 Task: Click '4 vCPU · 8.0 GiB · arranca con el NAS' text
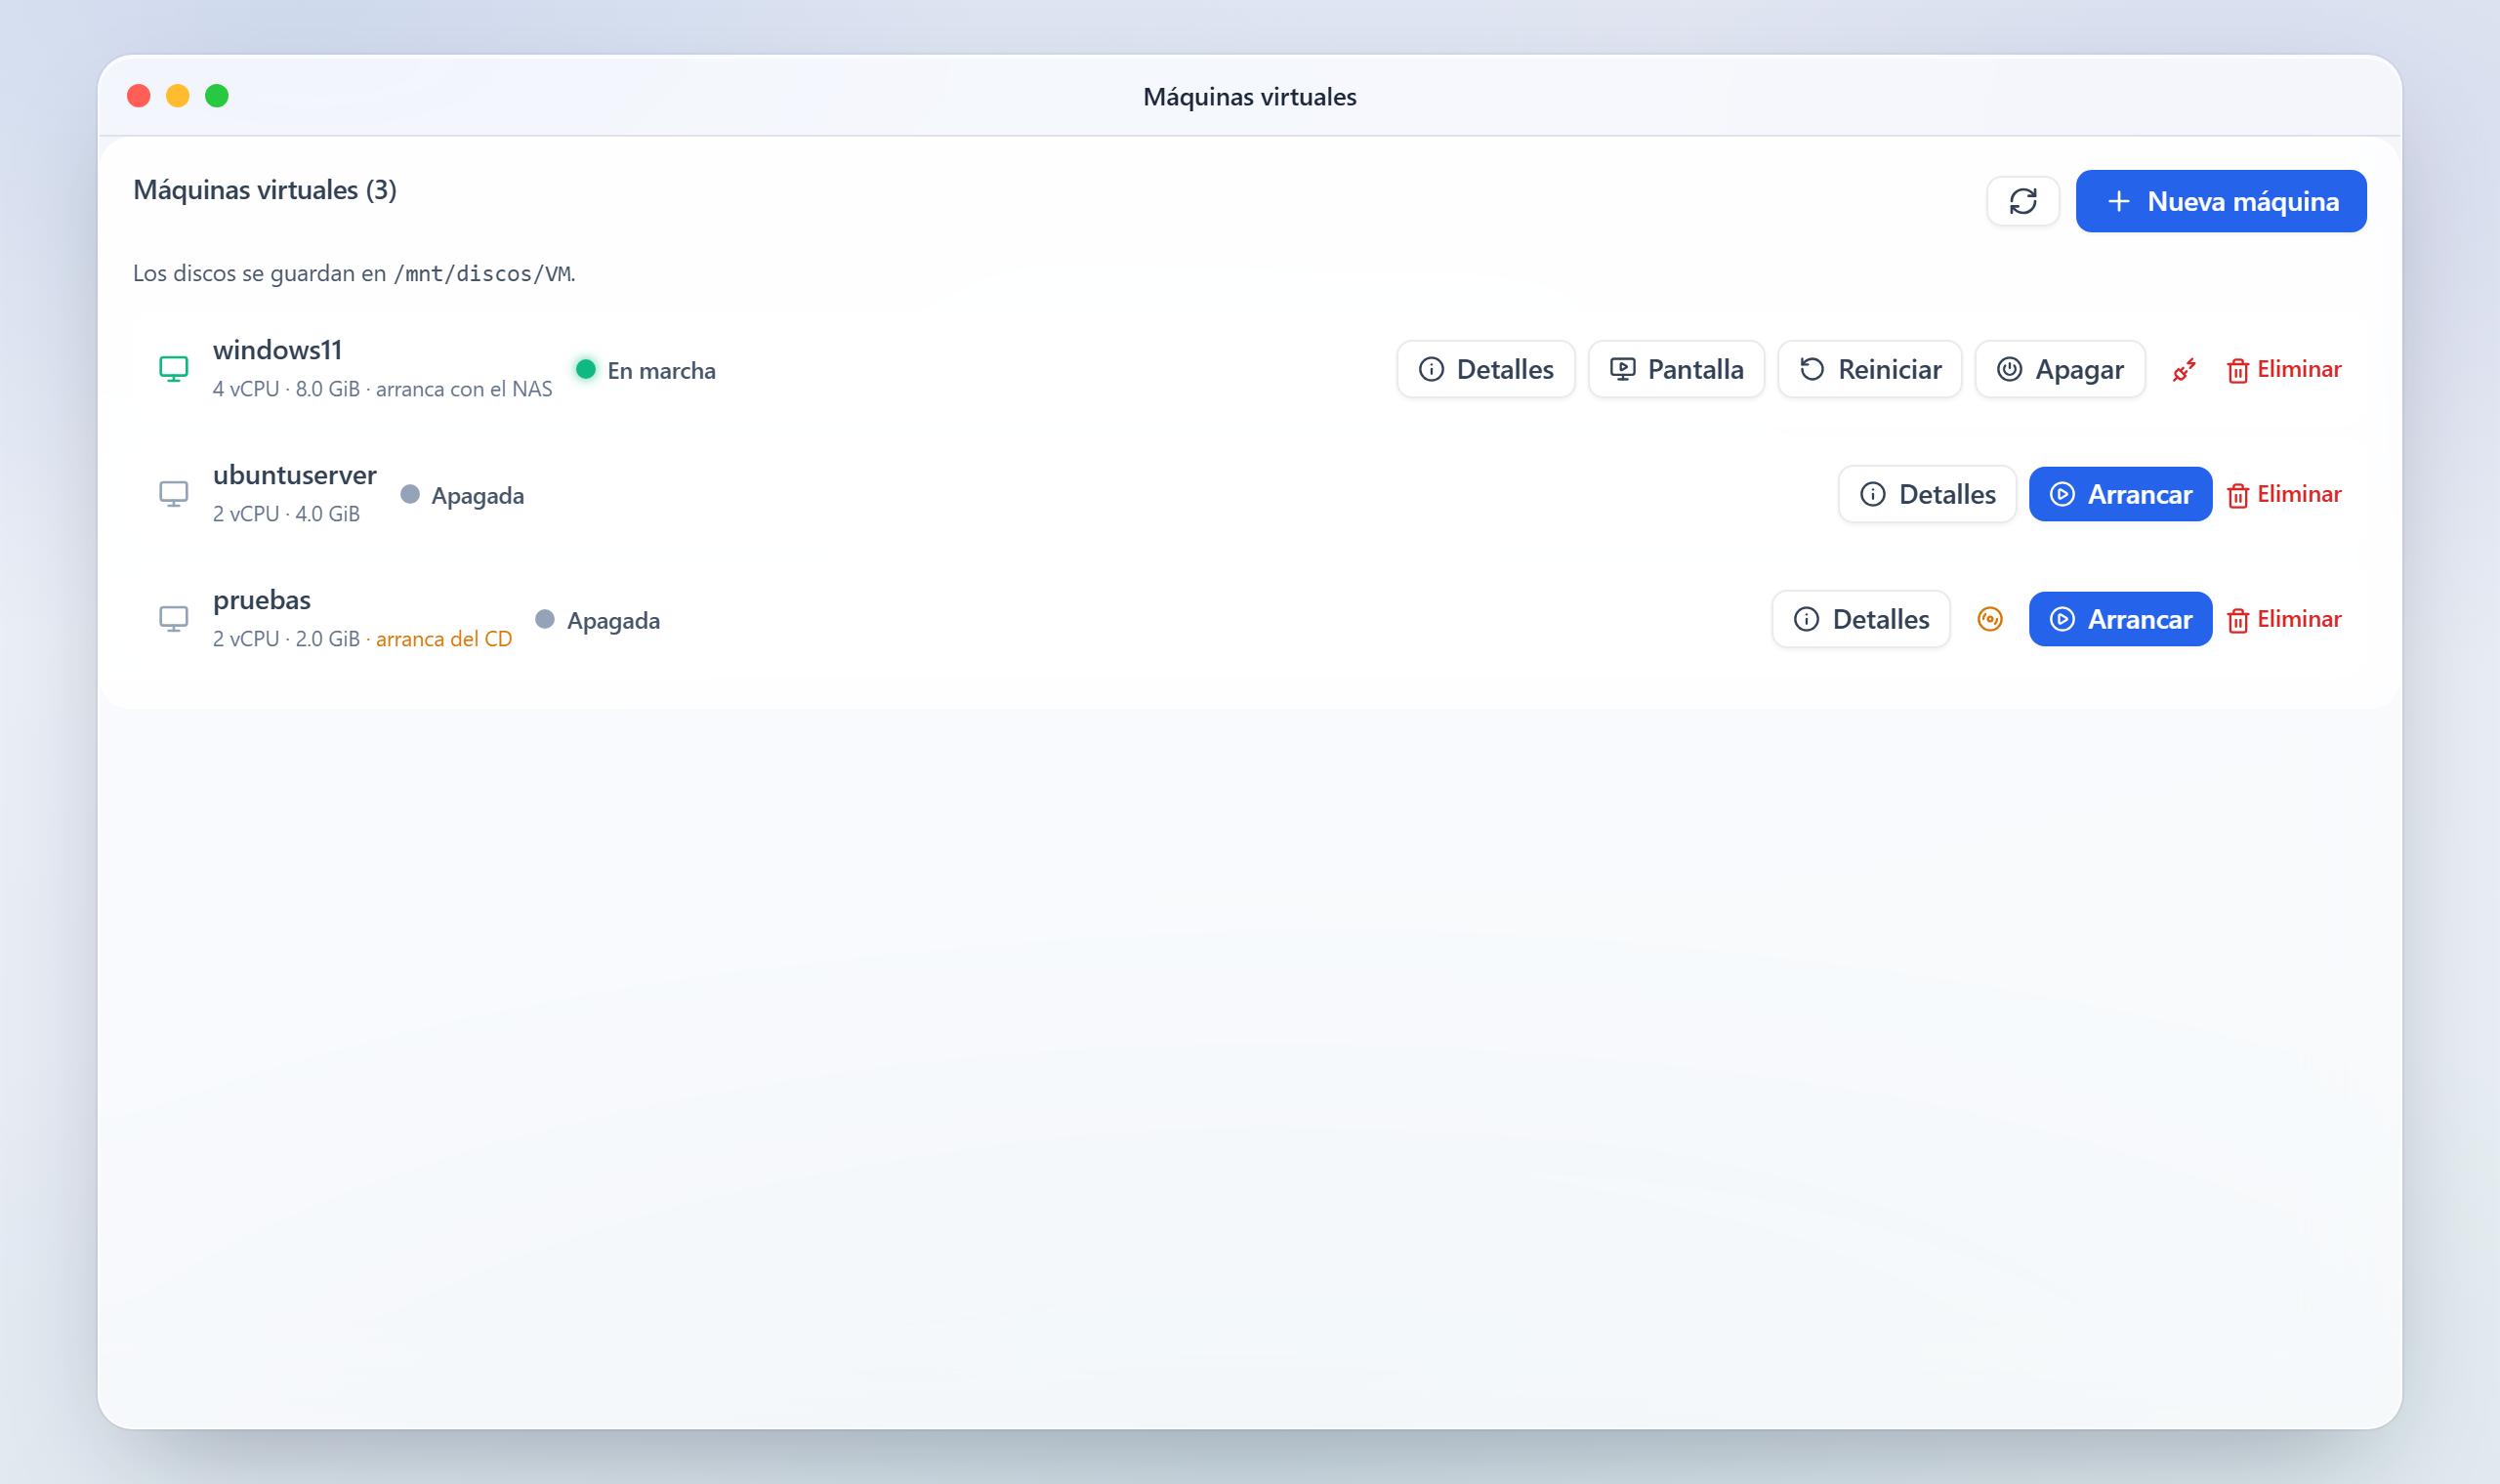[x=382, y=389]
